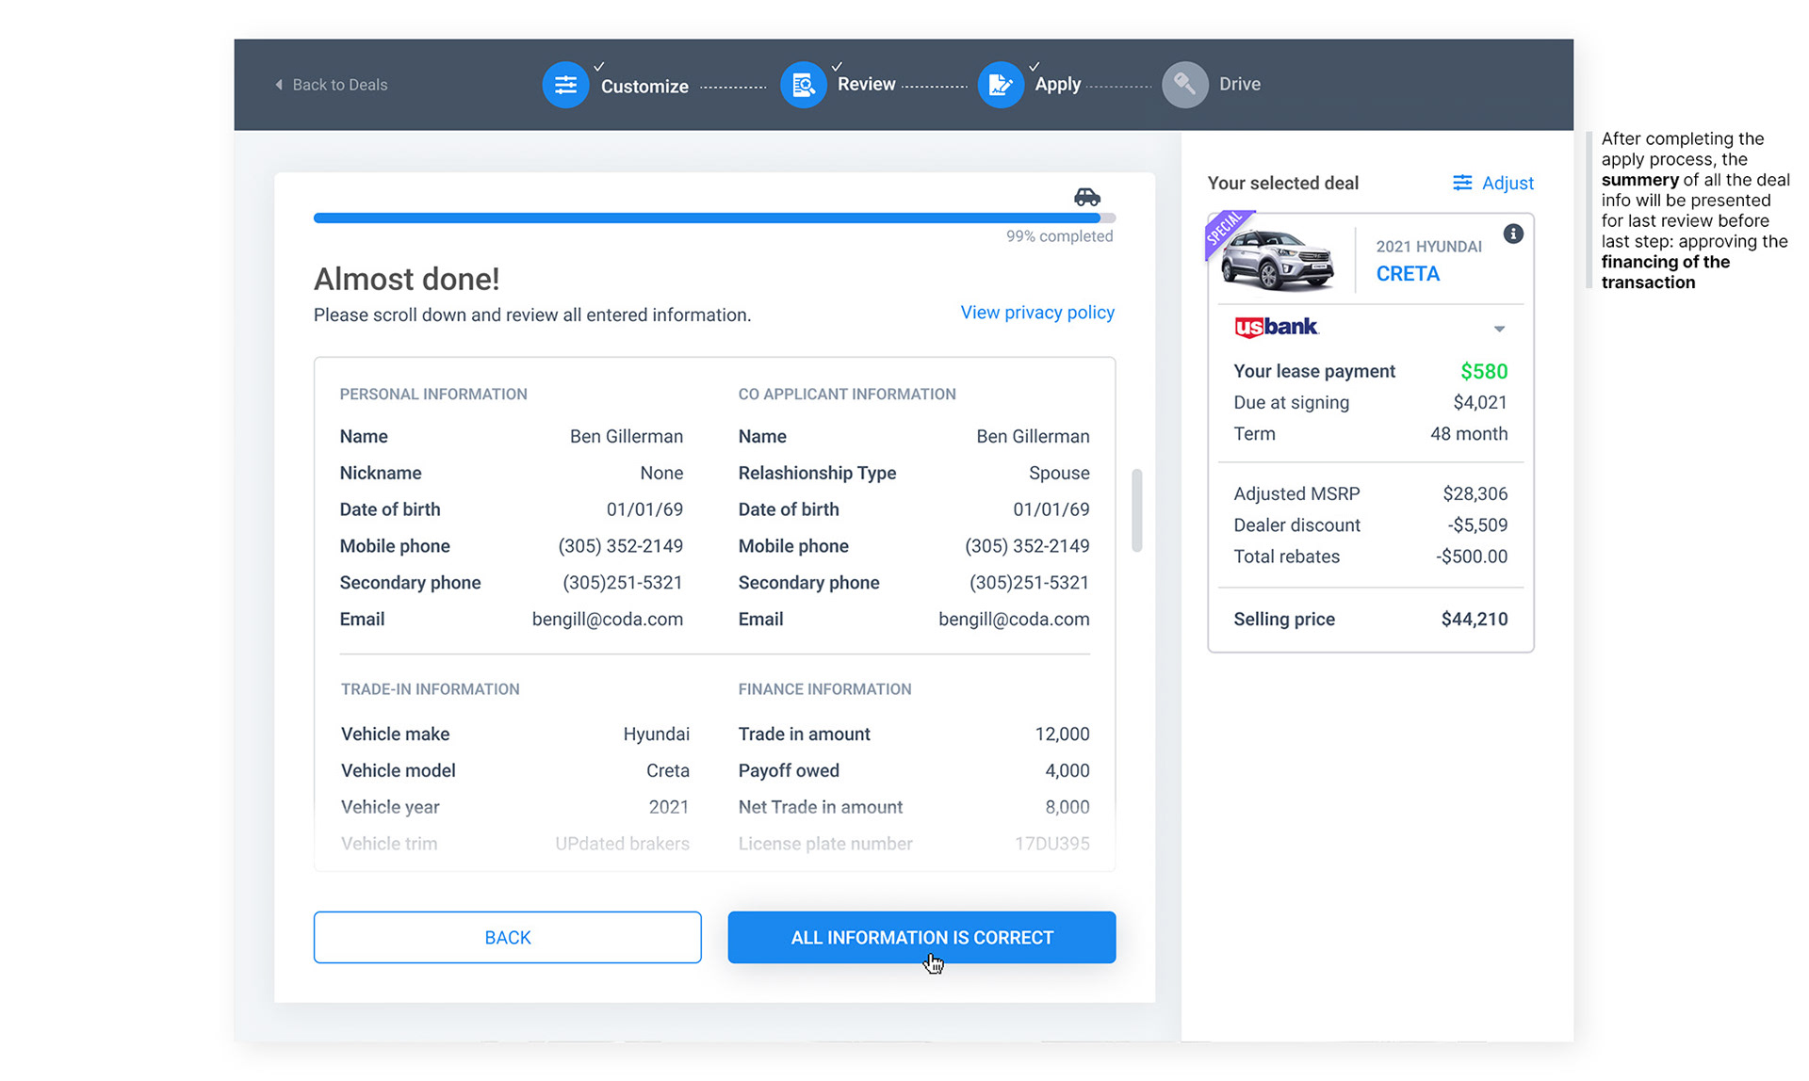
Task: Click Back to Deals link
Action: [x=339, y=85]
